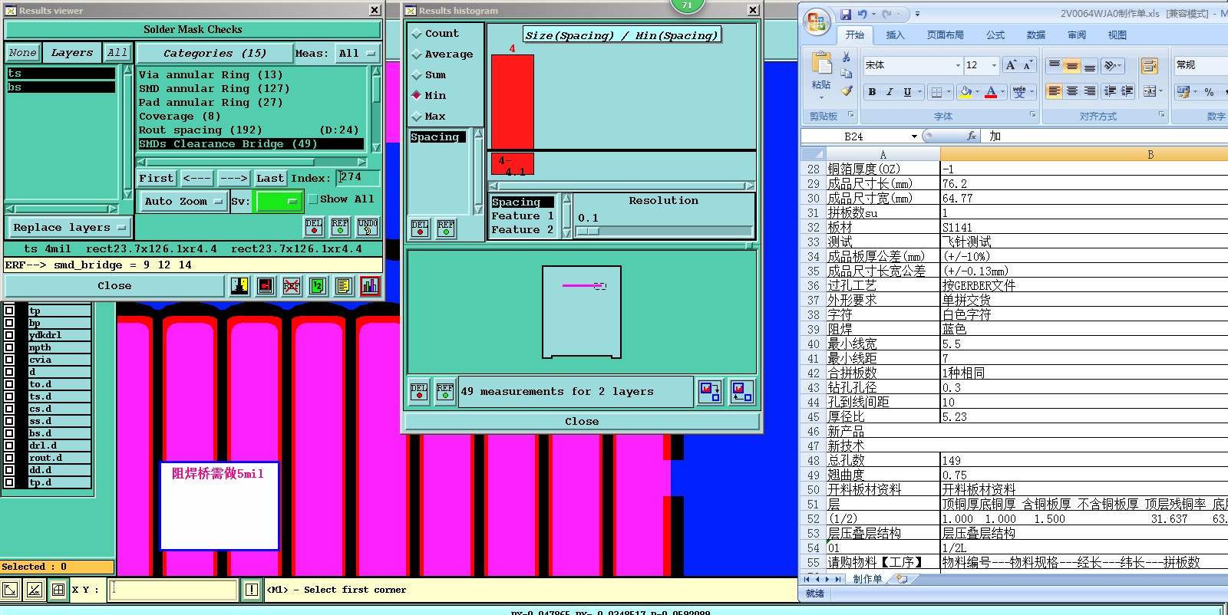Select the Min radio option
Viewport: 1228px width, 615px height.
click(417, 95)
